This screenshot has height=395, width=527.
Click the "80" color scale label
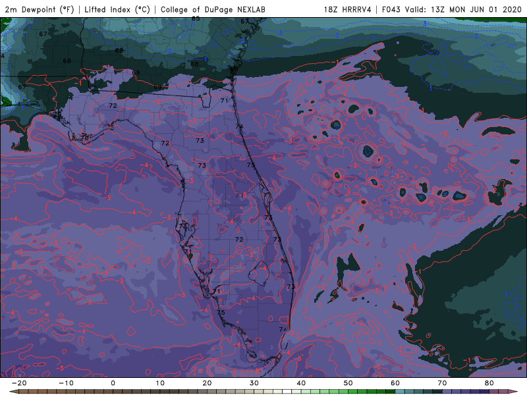coord(489,383)
